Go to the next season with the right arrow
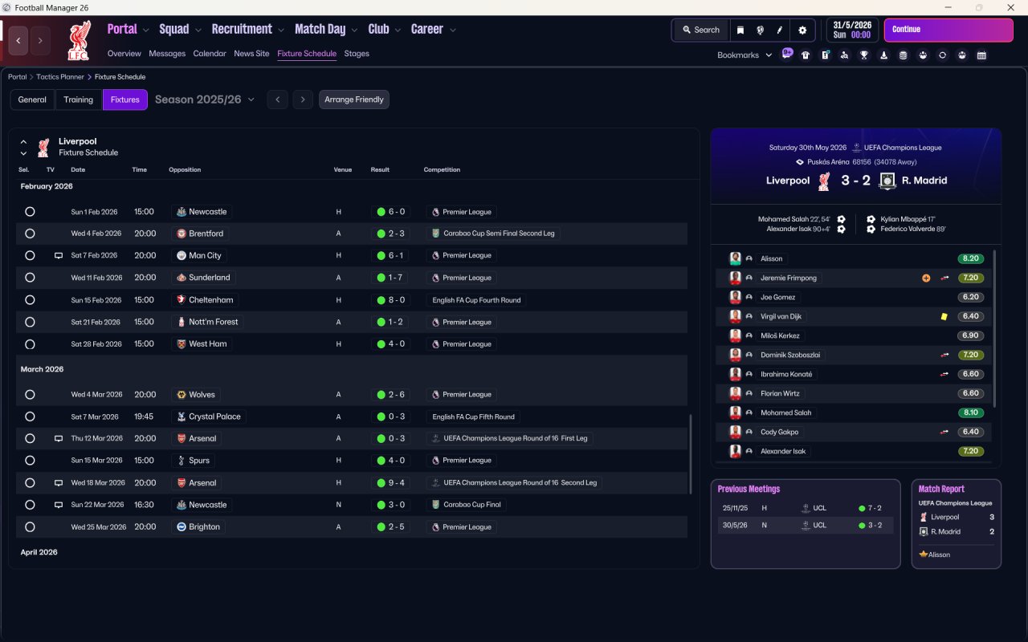This screenshot has height=642, width=1028. 302,100
